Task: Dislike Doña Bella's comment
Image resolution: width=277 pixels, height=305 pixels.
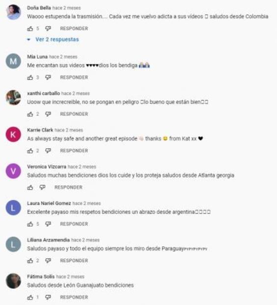Action: tap(48, 29)
